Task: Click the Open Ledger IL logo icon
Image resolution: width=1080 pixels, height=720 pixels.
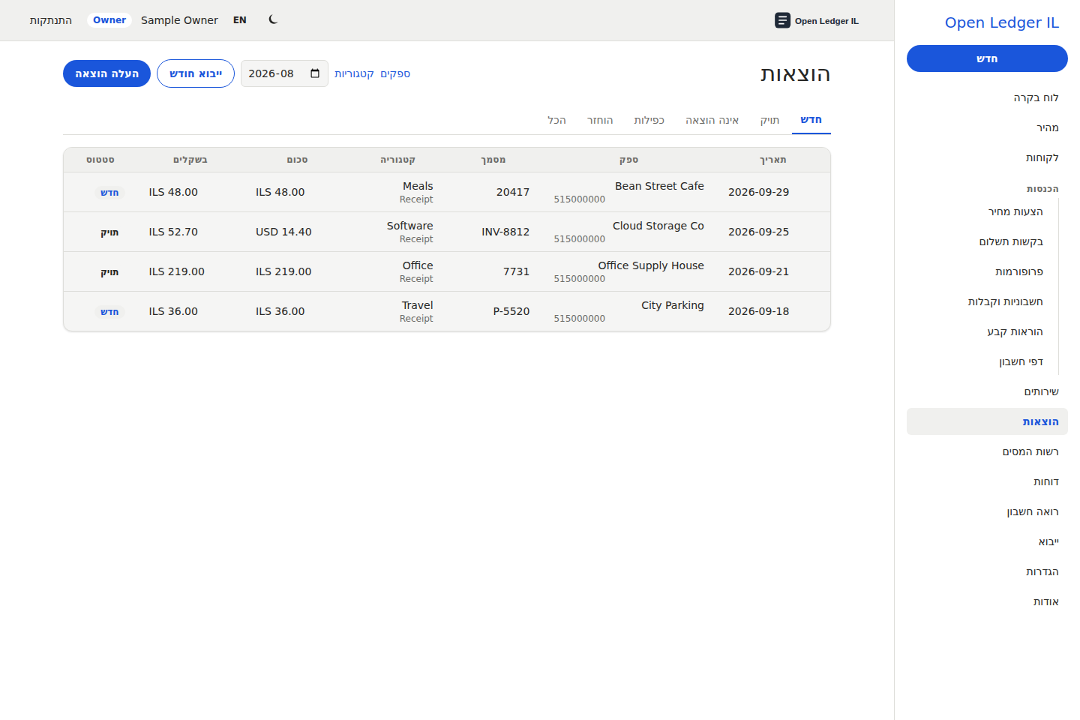Action: [782, 20]
